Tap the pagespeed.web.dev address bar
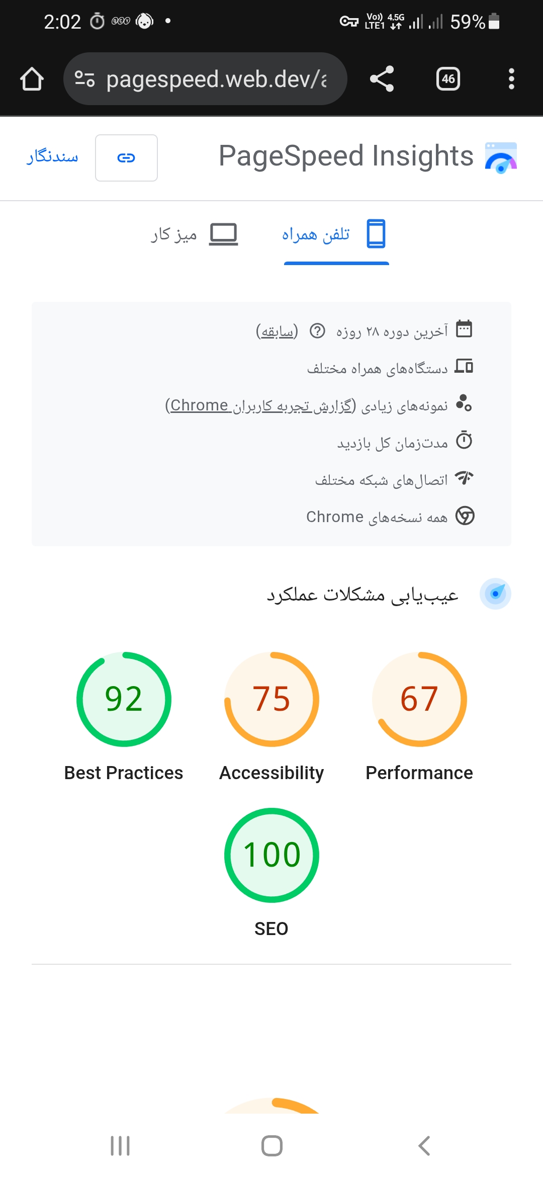Image resolution: width=543 pixels, height=1177 pixels. pos(216,79)
